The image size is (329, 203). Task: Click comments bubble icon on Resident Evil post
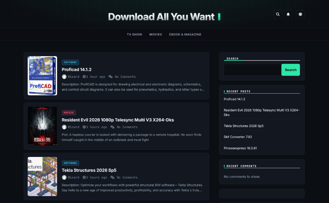coord(113,127)
